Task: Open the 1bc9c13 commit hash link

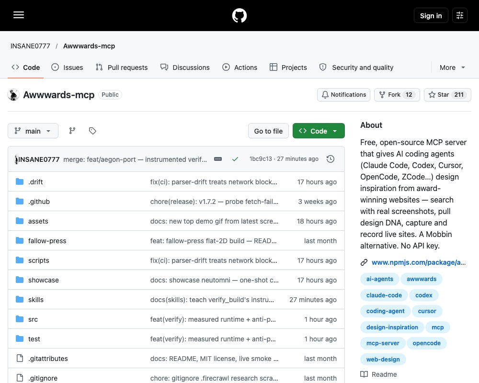Action: click(x=261, y=159)
